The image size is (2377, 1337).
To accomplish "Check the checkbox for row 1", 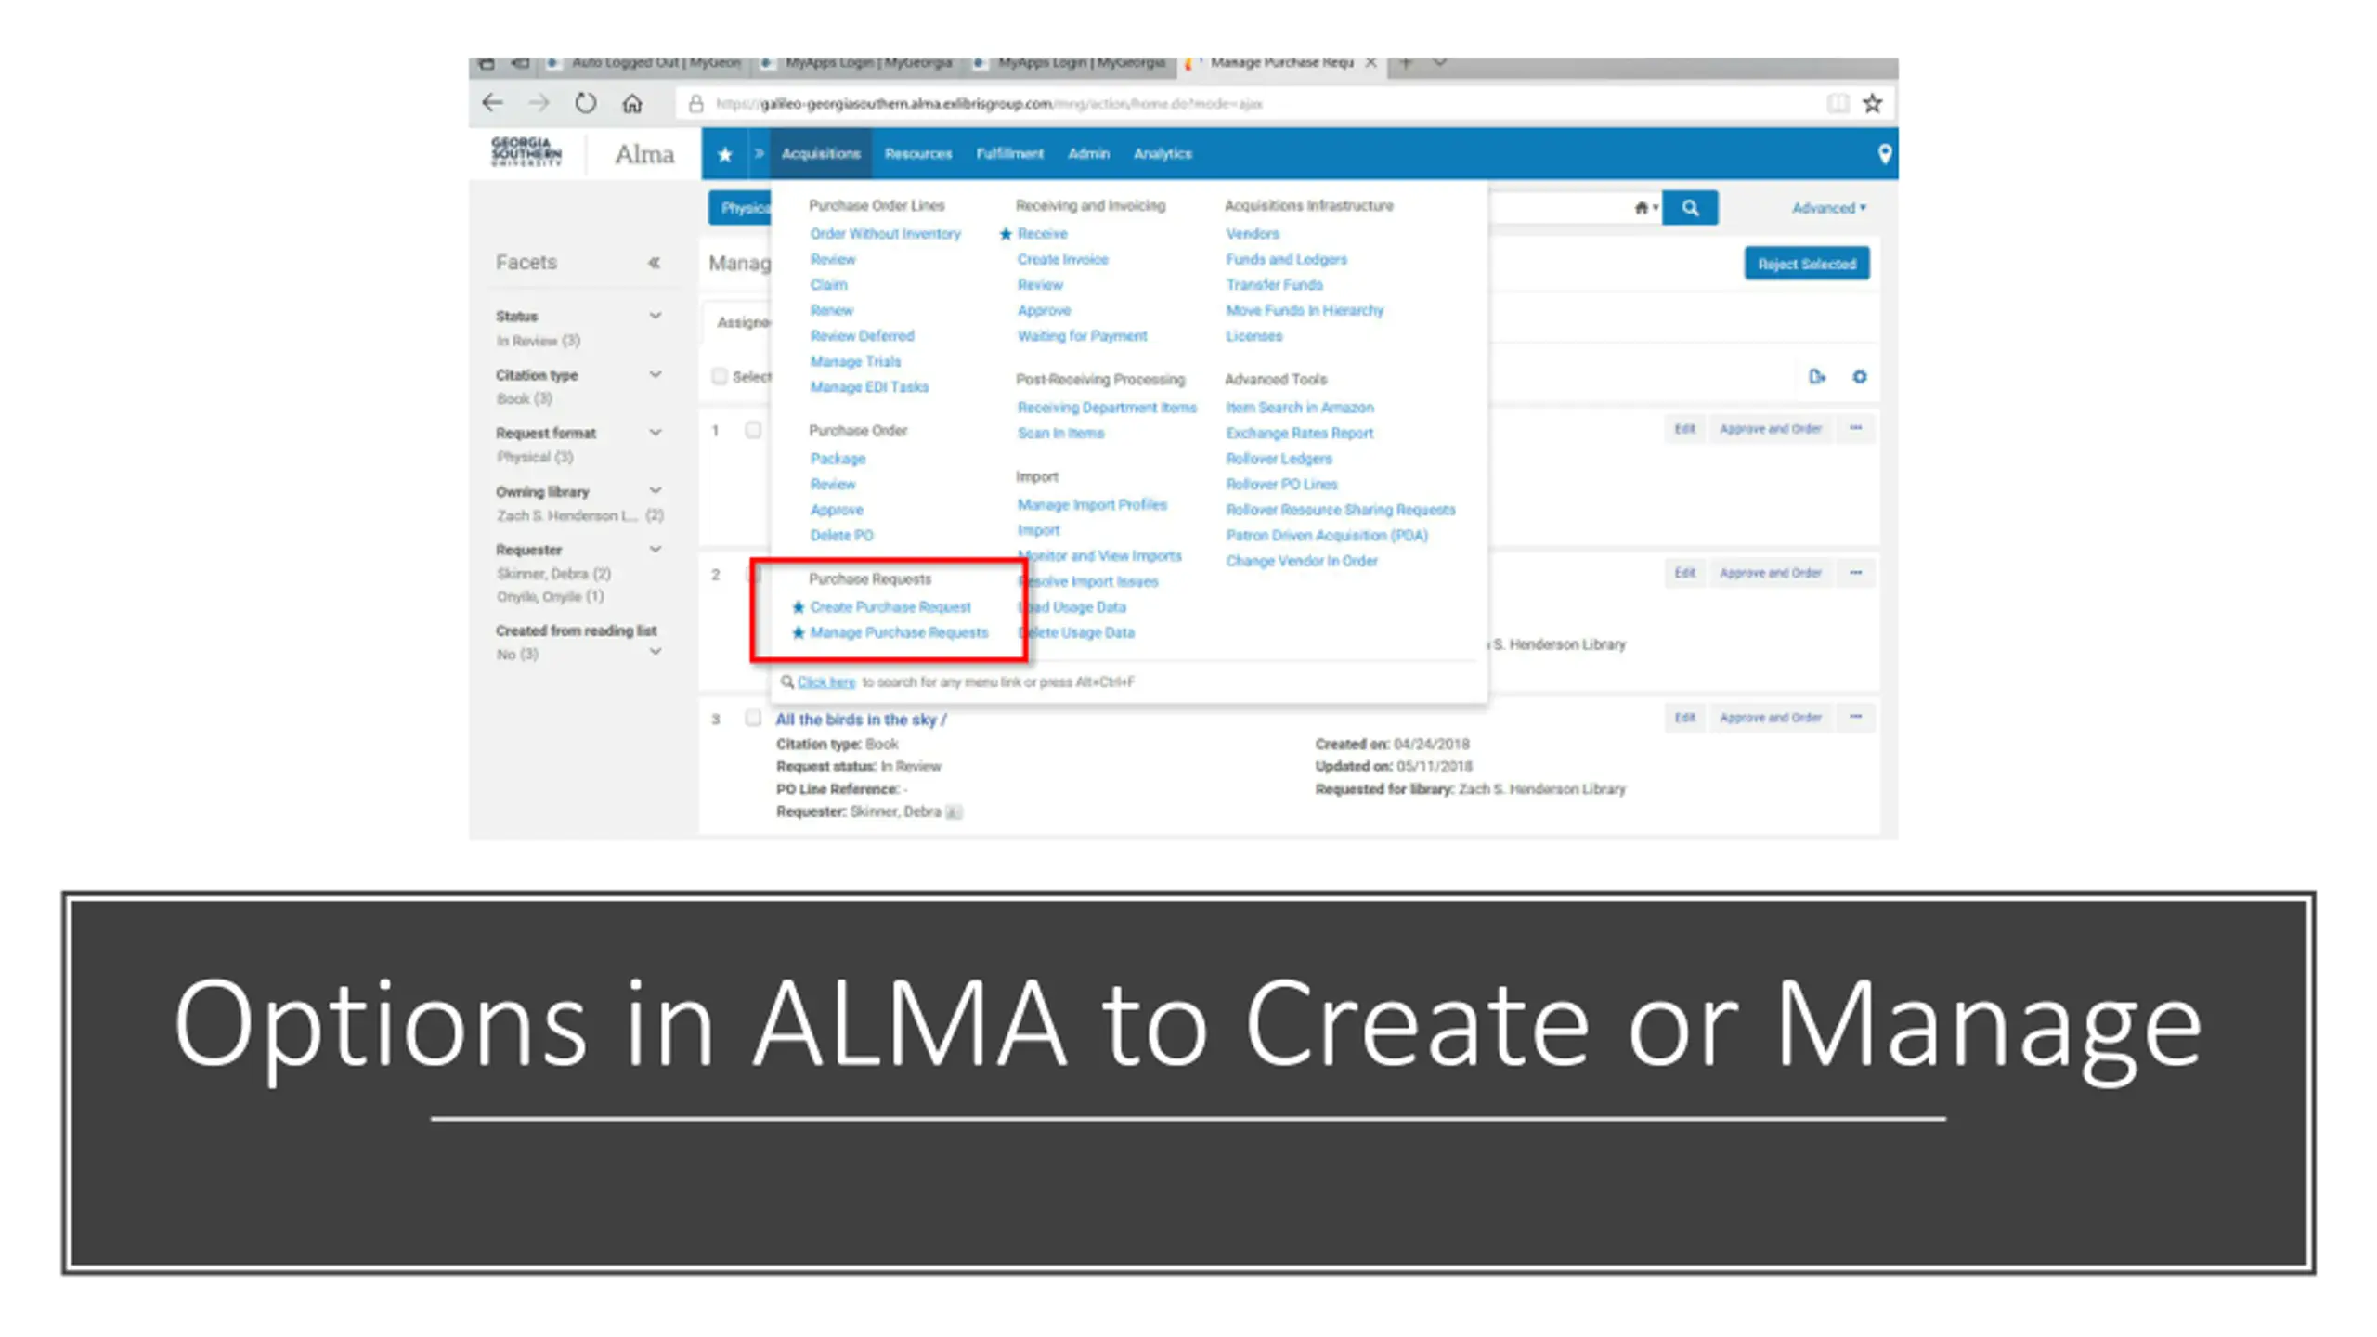I will (x=753, y=430).
